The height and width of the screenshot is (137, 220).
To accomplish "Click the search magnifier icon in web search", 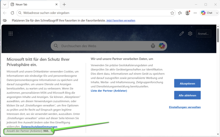I will click(56, 46).
